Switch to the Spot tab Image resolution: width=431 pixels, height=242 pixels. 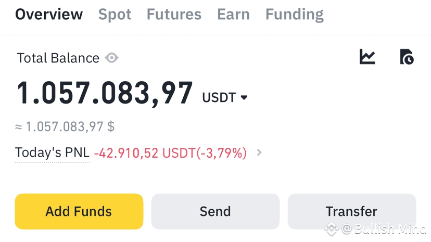[x=115, y=15]
